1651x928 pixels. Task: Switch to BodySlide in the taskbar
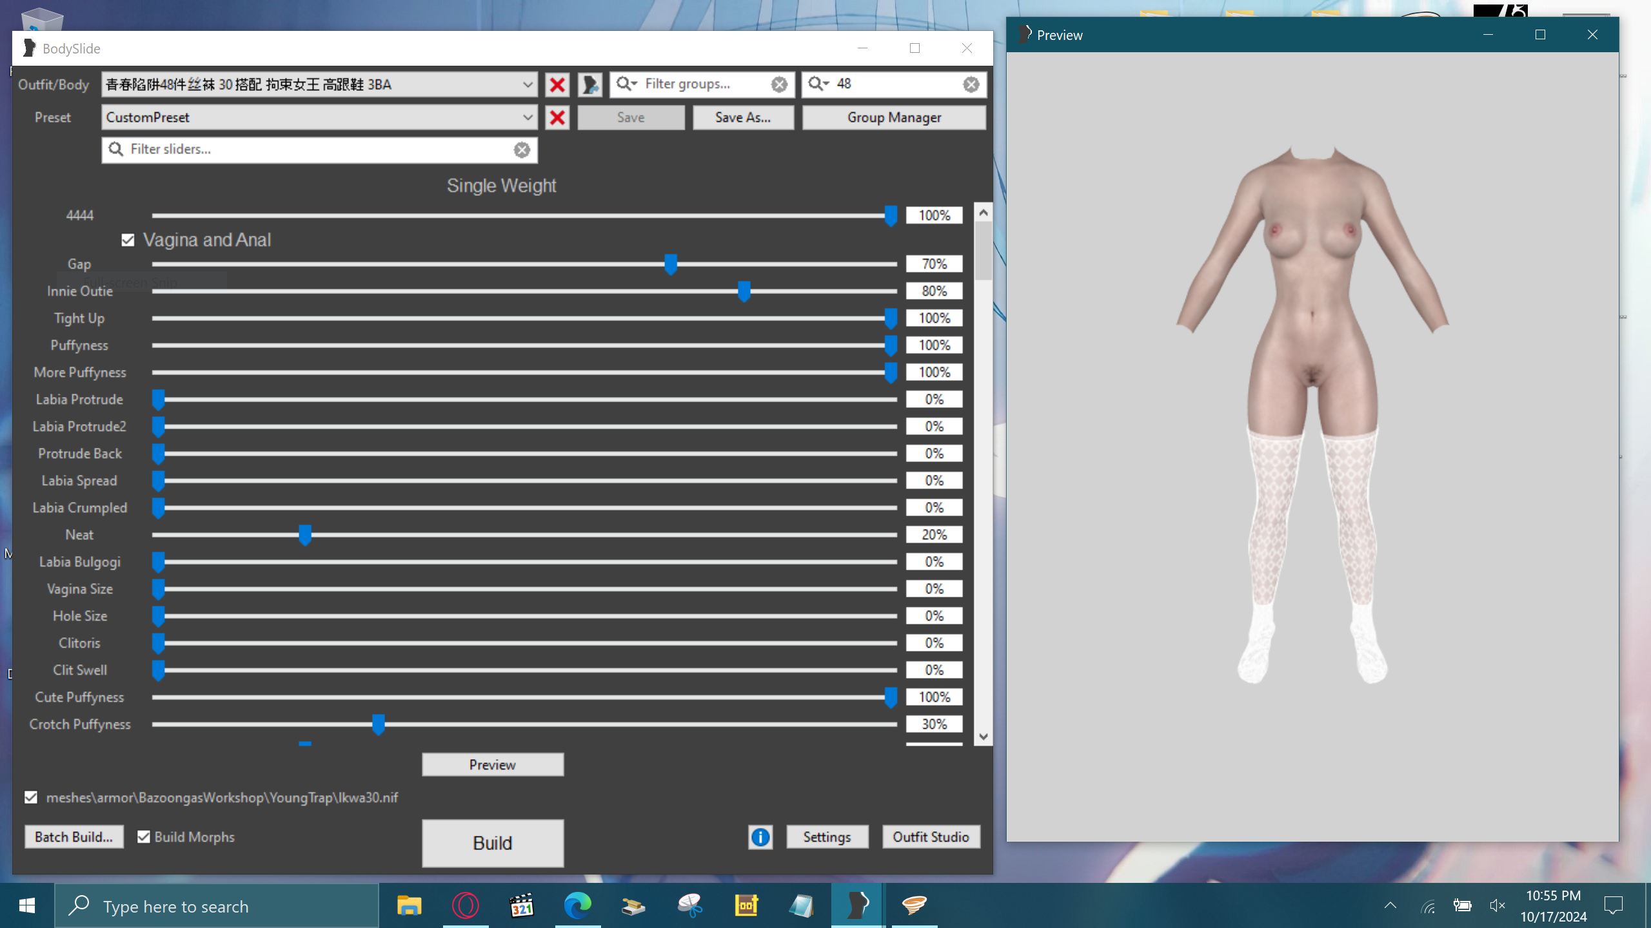(857, 905)
